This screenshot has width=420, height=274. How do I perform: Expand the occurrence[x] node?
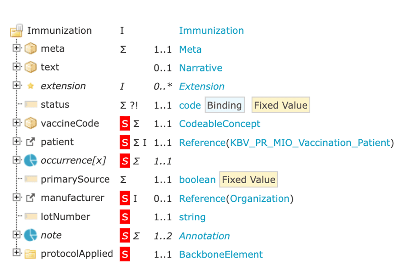tap(16, 160)
